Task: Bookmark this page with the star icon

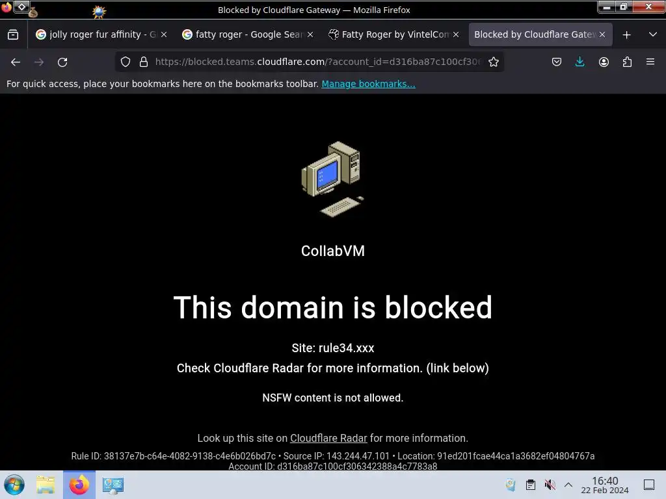Action: click(x=493, y=62)
